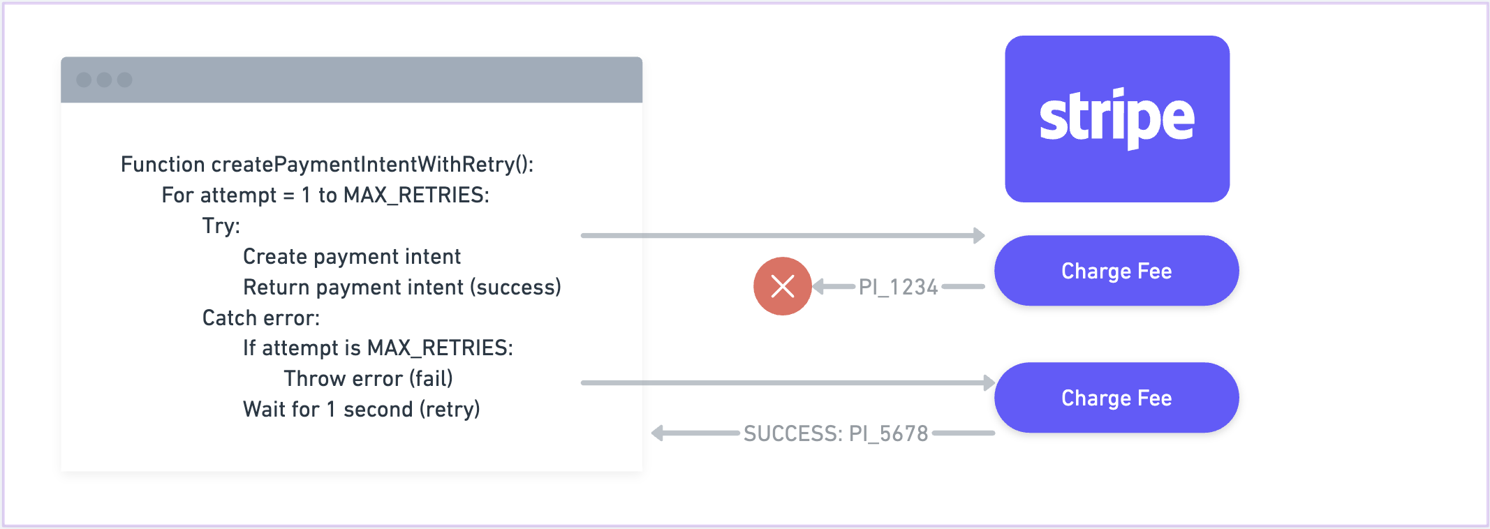
Task: Click the 'Create payment intent' line
Action: click(x=352, y=257)
